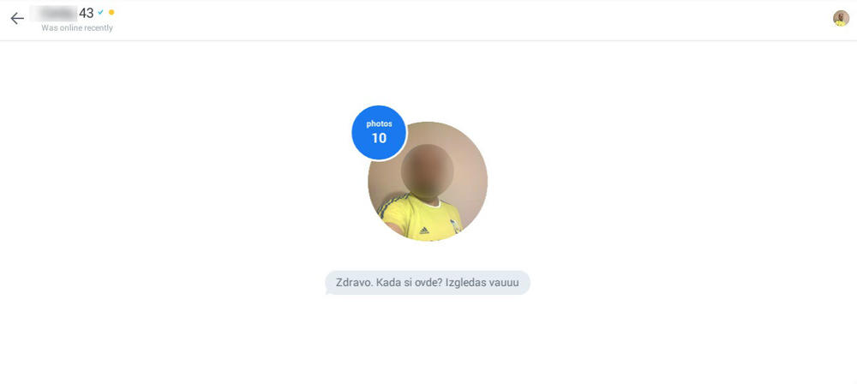Click the yellow jersey in the photo

click(422, 219)
